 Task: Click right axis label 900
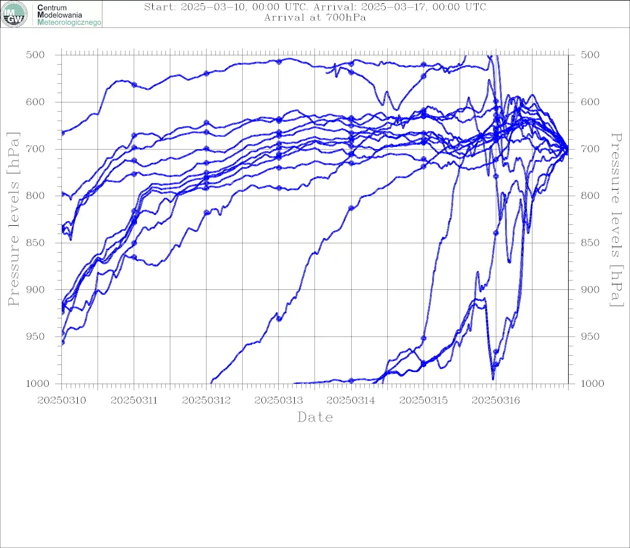click(590, 289)
